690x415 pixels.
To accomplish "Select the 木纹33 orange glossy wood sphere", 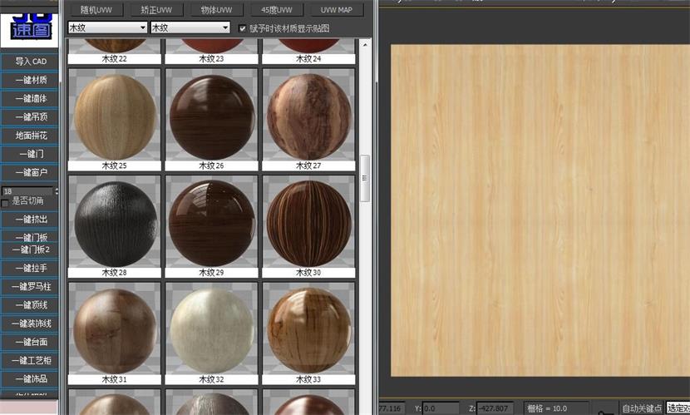I will click(308, 331).
